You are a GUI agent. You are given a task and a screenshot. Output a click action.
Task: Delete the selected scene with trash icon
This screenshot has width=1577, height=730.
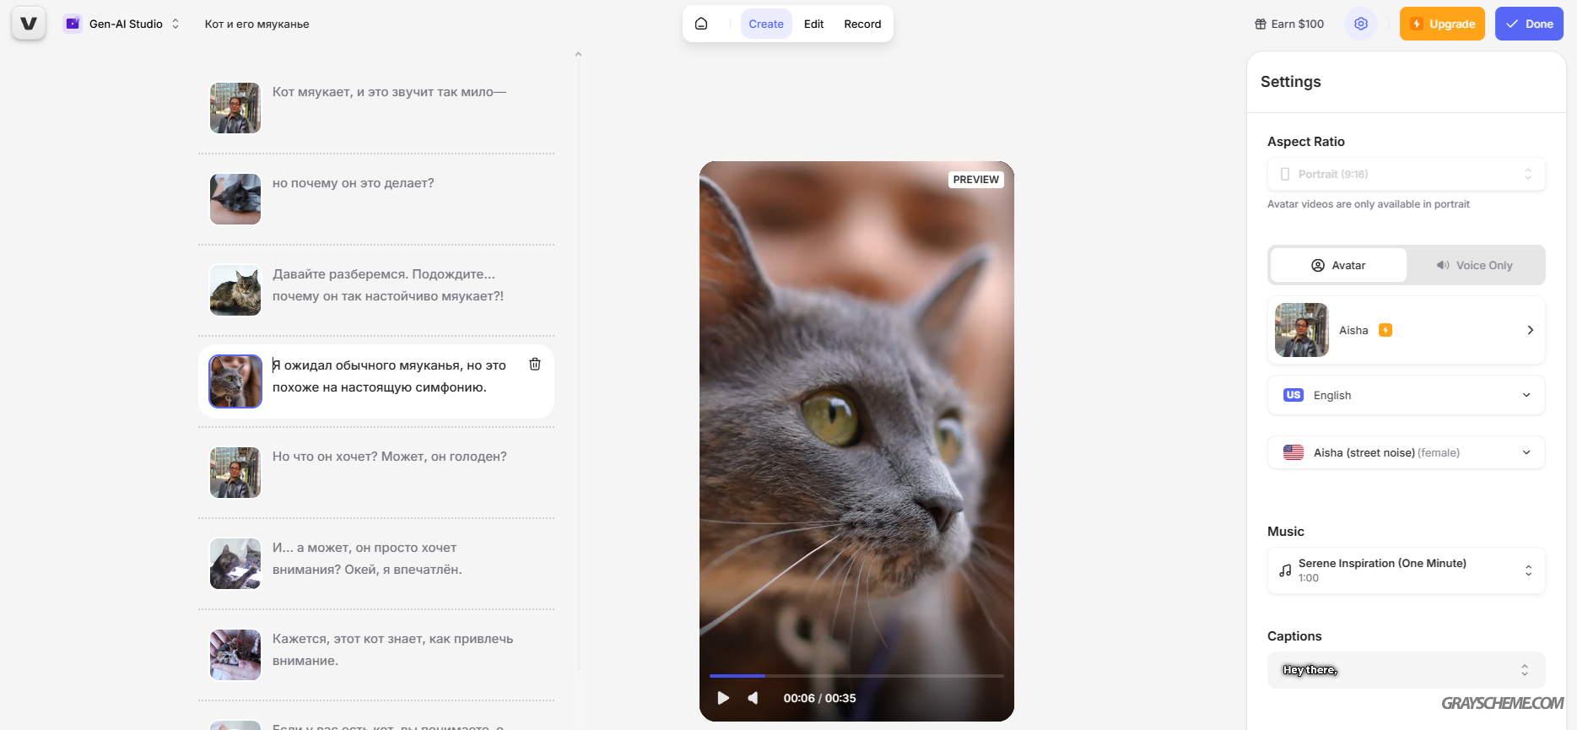click(x=535, y=364)
